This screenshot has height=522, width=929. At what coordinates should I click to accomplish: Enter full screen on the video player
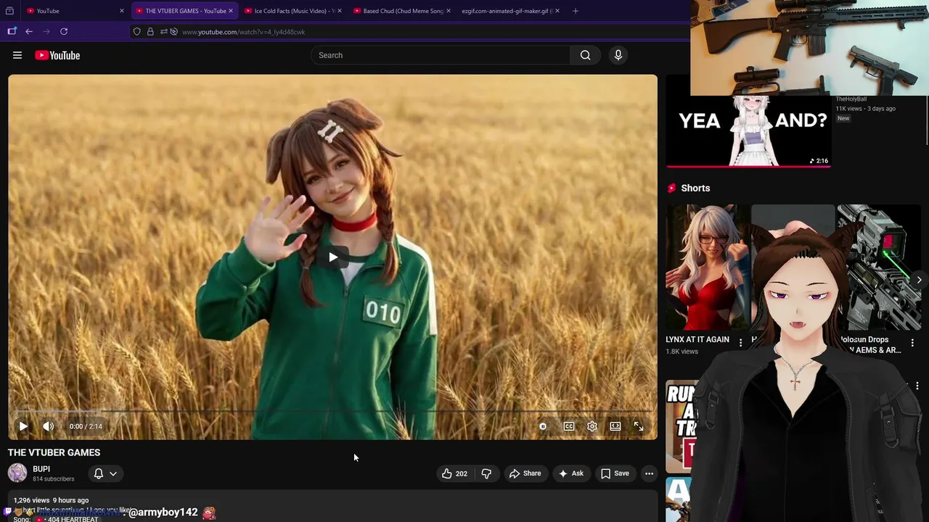click(639, 426)
